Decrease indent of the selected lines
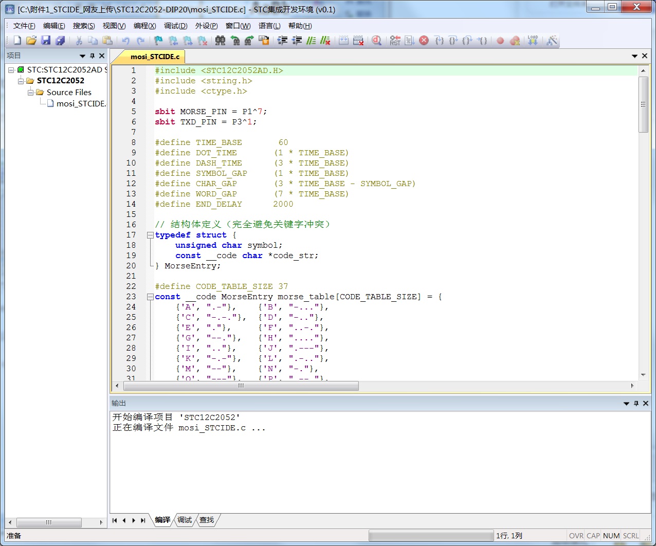This screenshot has height=546, width=656. pos(297,41)
